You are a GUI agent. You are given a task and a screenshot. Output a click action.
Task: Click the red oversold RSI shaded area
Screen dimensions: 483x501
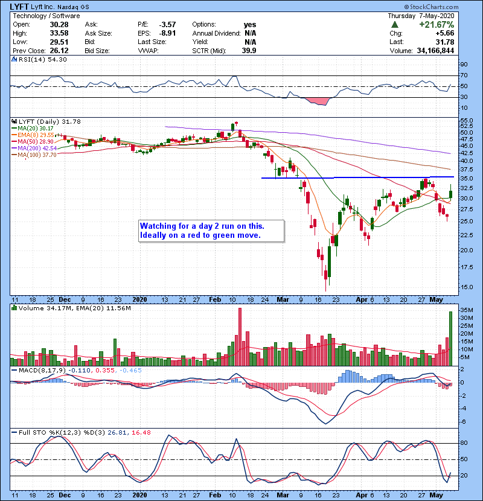point(318,101)
